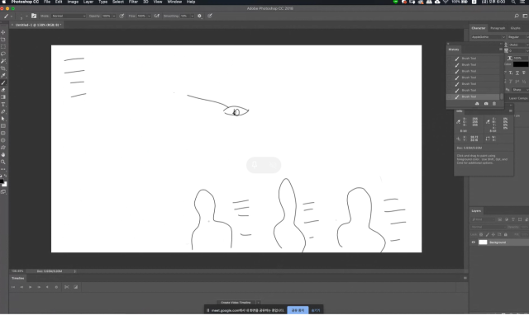Open the Filter menu
This screenshot has height=315, width=529.
click(x=133, y=2)
